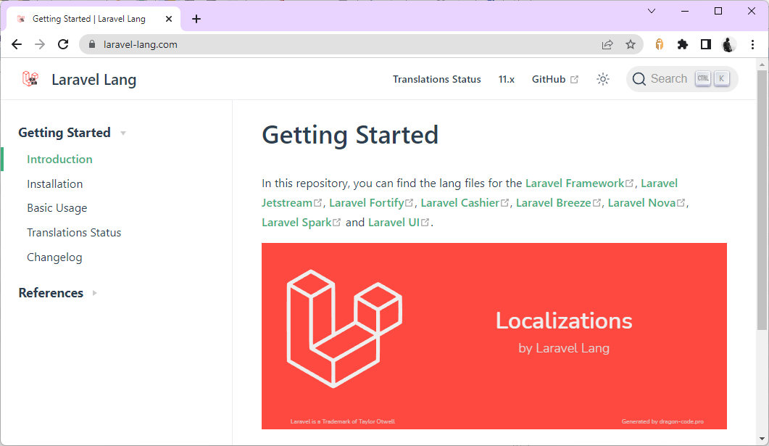Click the Search input field
Image resolution: width=769 pixels, height=446 pixels.
click(x=682, y=79)
